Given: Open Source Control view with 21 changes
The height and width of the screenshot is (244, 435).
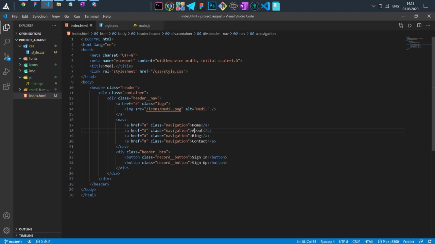Looking at the screenshot, I should pos(6,57).
